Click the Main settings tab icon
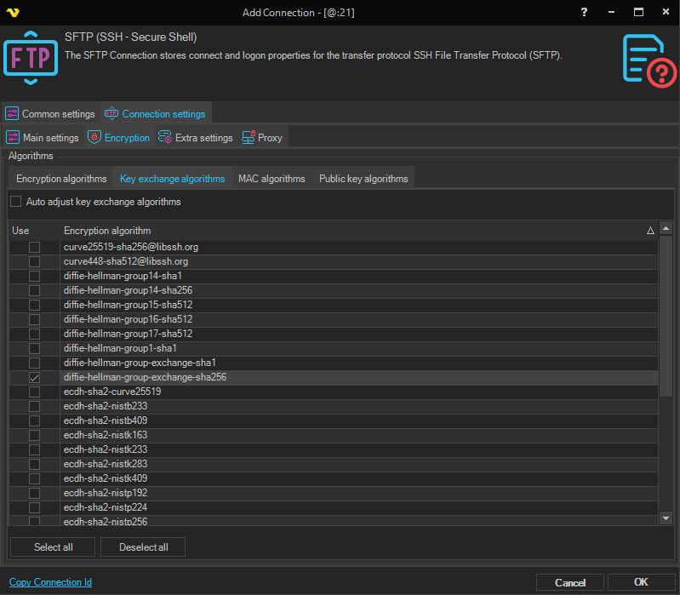The height and width of the screenshot is (595, 680). click(13, 137)
